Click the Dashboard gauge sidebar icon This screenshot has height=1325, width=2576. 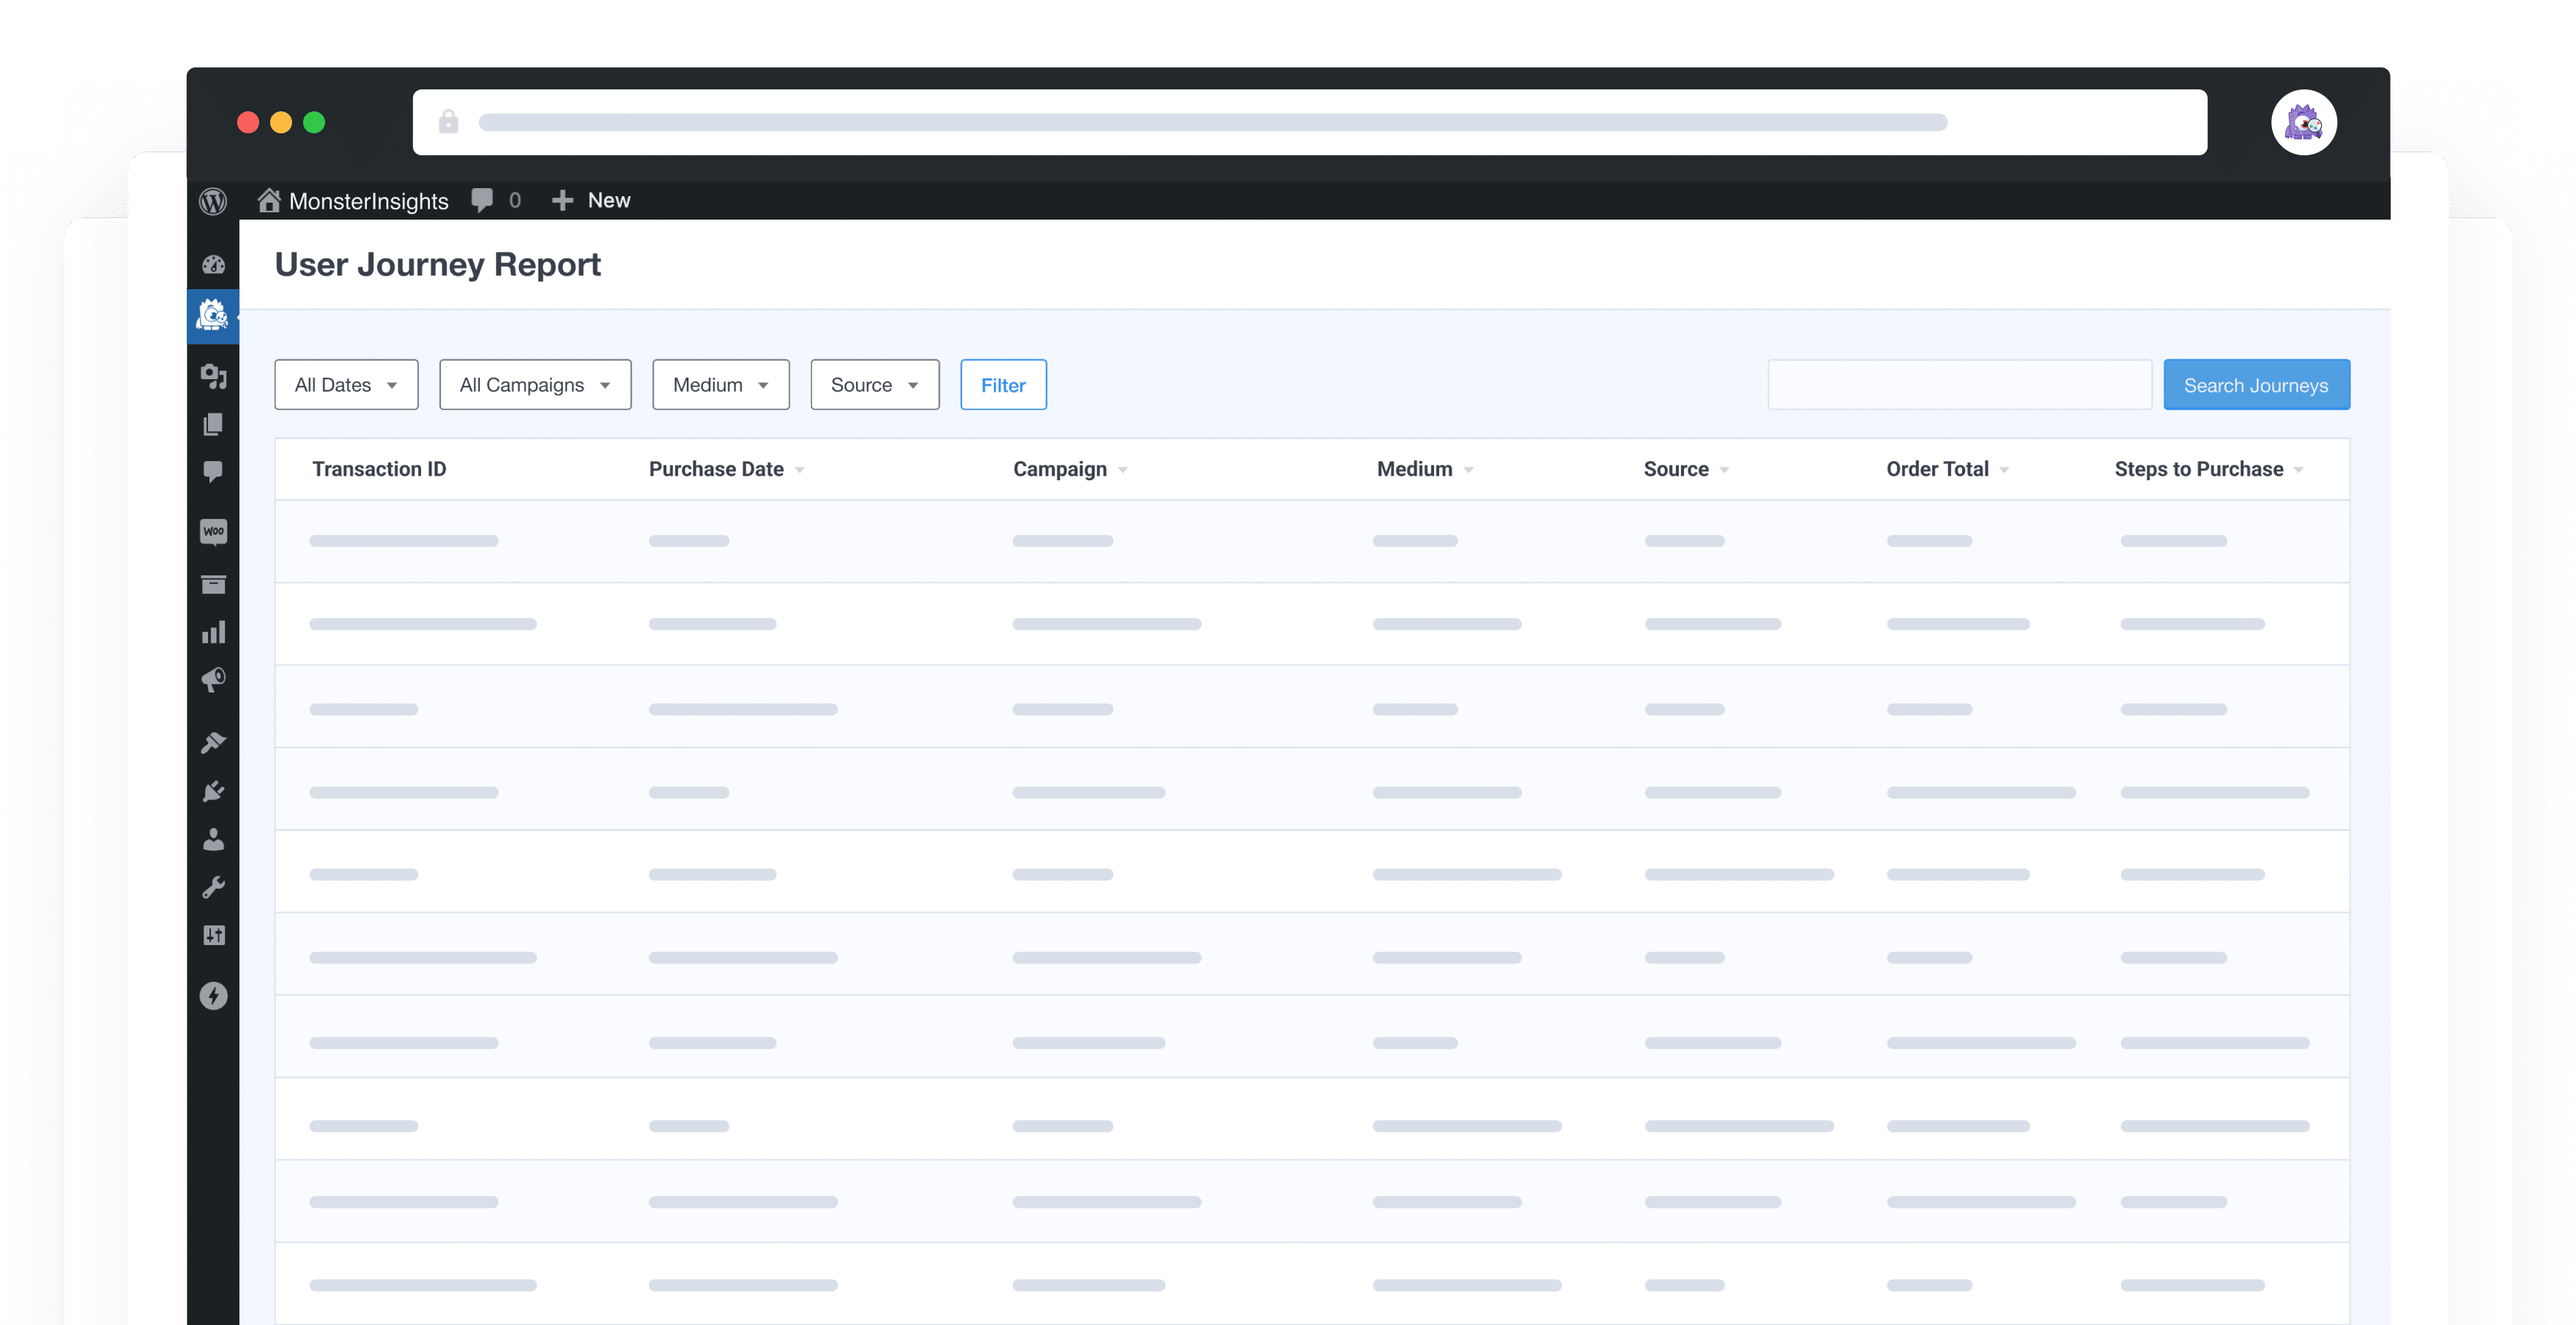pyautogui.click(x=213, y=265)
